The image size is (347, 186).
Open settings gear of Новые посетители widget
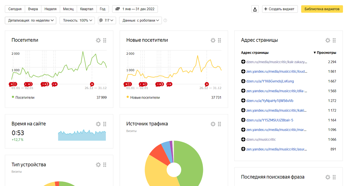pyautogui.click(x=213, y=40)
